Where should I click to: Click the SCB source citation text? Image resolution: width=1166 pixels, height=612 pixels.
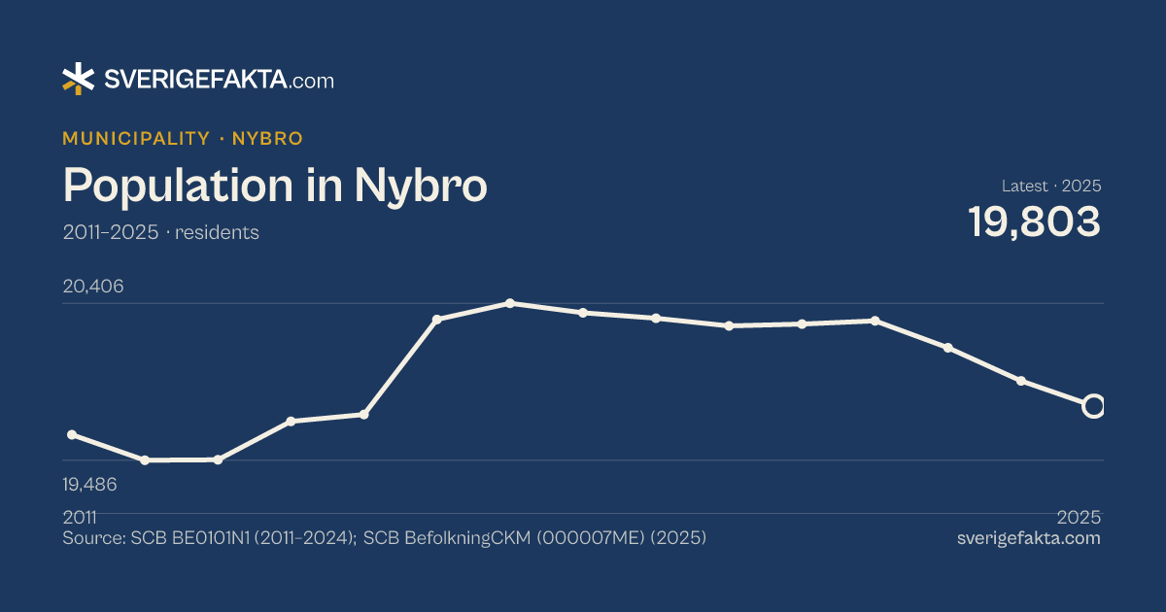384,537
